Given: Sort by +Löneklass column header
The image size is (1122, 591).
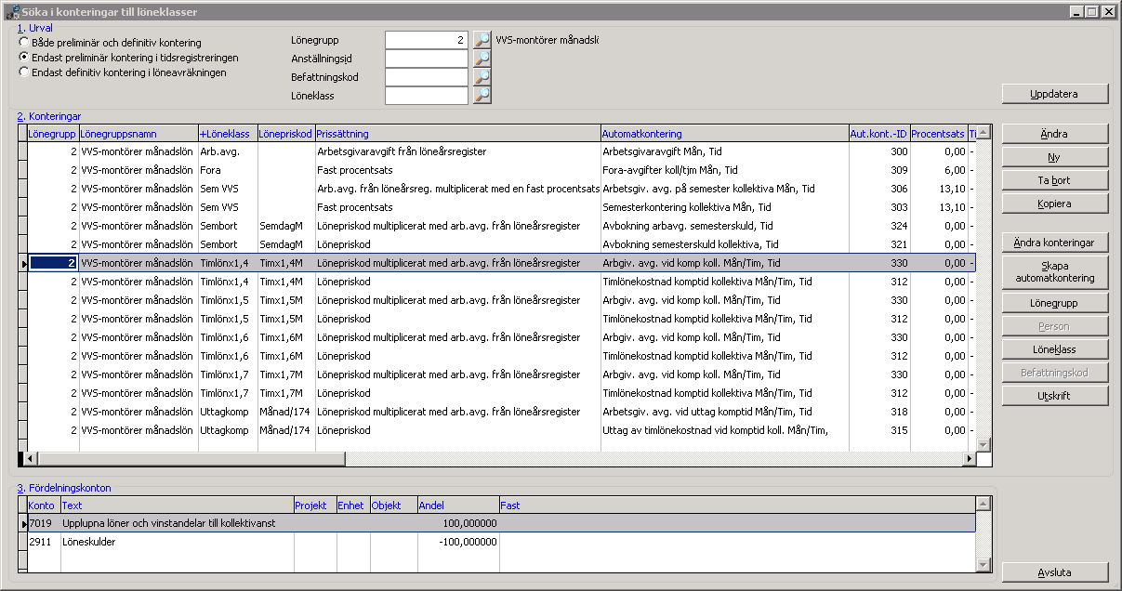Looking at the screenshot, I should pyautogui.click(x=228, y=134).
